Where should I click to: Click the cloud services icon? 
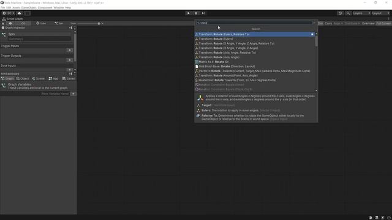coord(20,13)
